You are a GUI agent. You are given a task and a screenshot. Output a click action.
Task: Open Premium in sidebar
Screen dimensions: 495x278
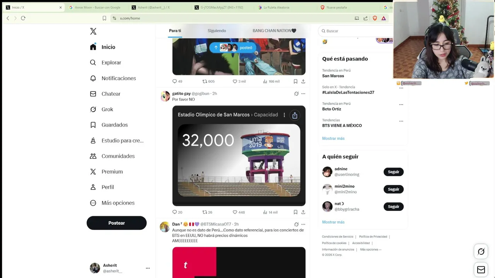[106, 171]
